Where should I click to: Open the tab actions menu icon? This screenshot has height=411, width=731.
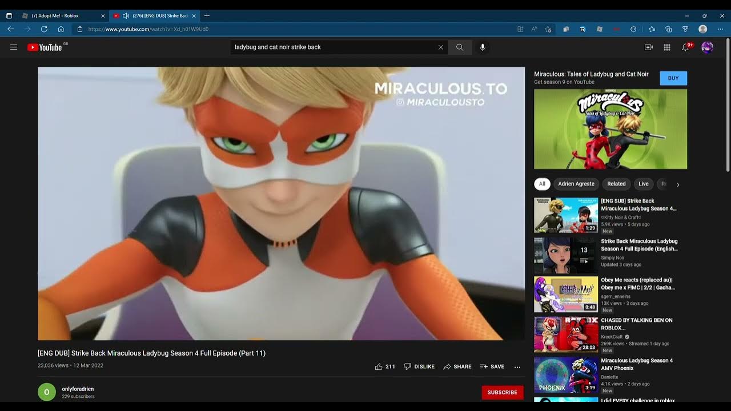[x=9, y=16]
